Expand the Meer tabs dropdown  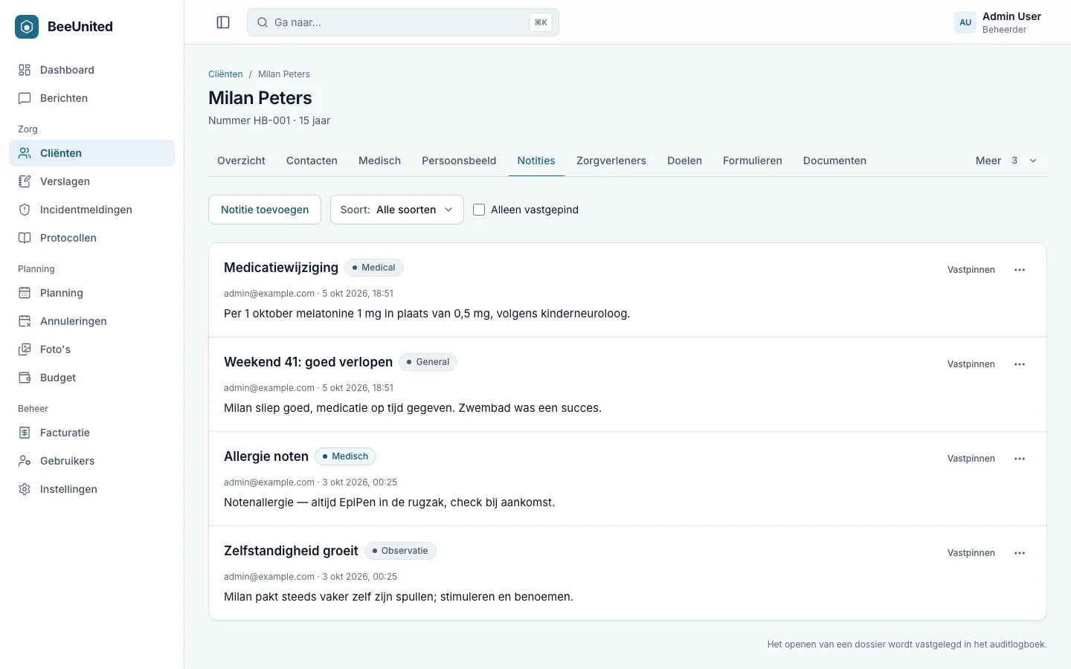click(1006, 161)
